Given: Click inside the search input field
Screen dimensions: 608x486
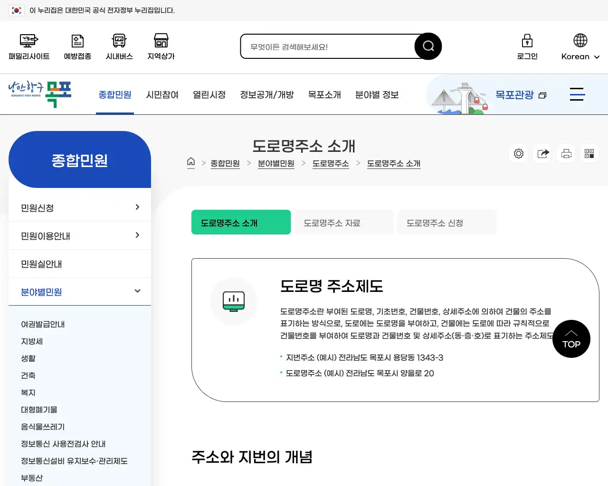Looking at the screenshot, I should point(328,46).
